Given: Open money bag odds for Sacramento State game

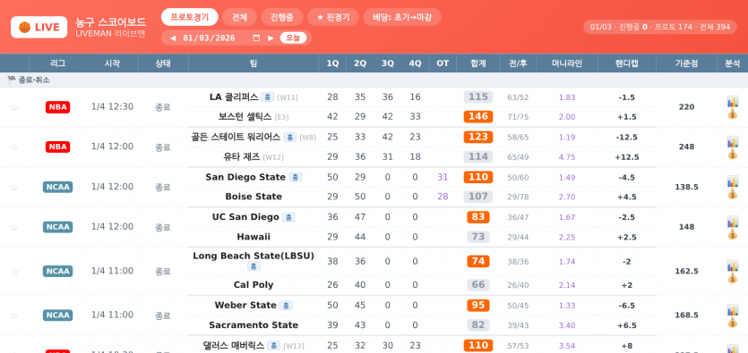Looking at the screenshot, I should 732,323.
